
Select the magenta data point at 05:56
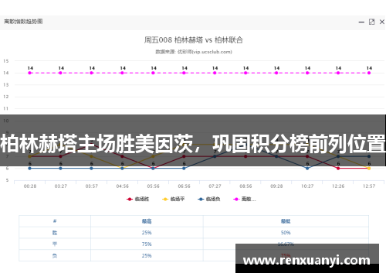tap(153, 73)
